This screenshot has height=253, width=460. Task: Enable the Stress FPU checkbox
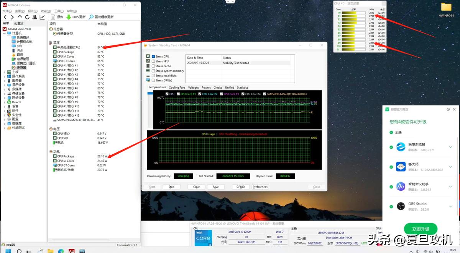(x=153, y=61)
